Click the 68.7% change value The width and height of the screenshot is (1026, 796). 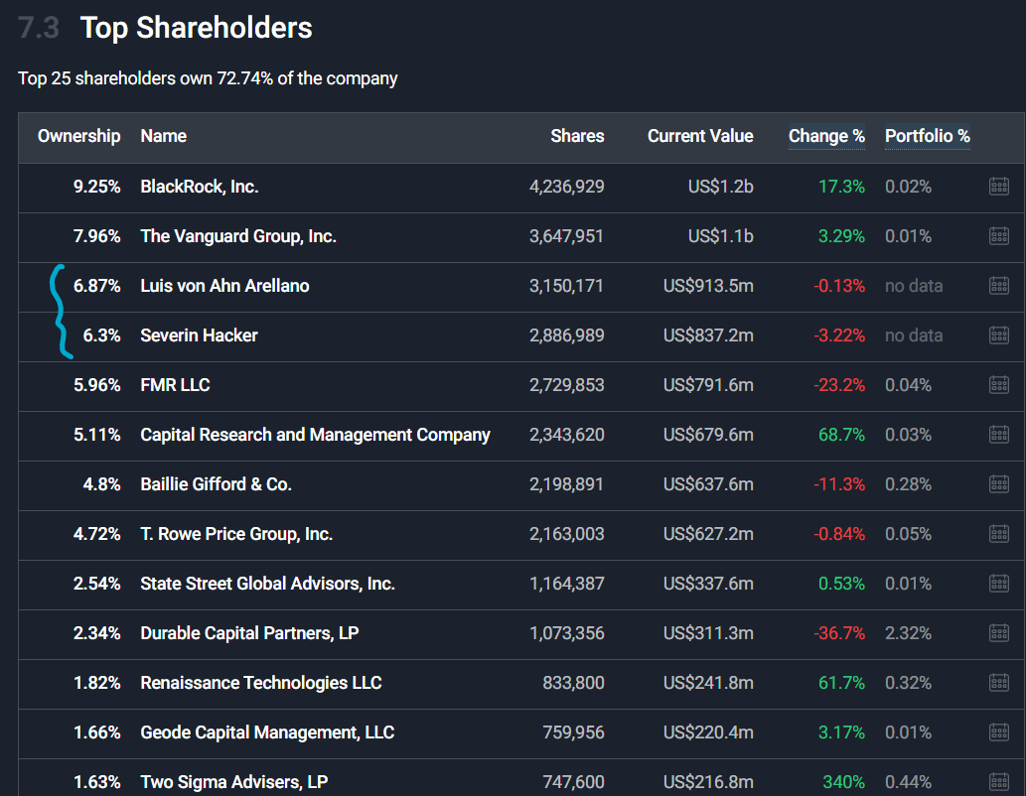pyautogui.click(x=841, y=435)
